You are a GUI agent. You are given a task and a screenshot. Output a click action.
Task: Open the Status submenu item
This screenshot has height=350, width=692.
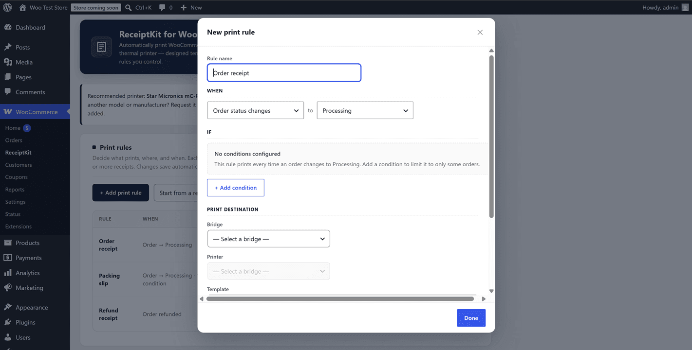click(13, 214)
